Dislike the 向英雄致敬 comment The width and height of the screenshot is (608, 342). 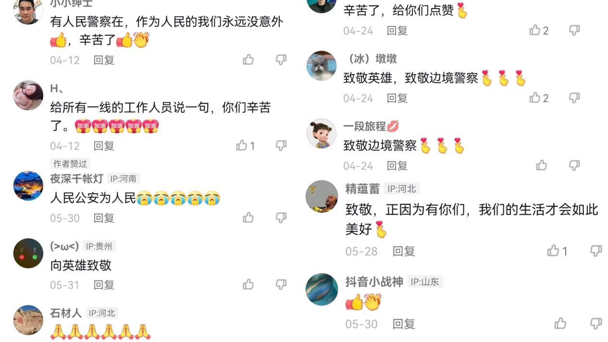281,285
